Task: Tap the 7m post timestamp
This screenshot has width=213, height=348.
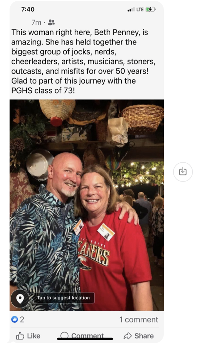Action: pos(36,22)
